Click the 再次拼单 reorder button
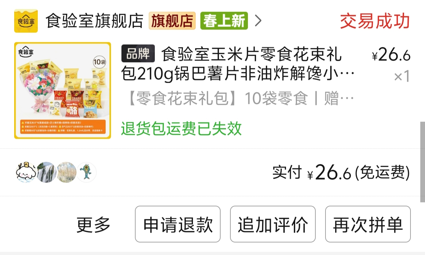The width and height of the screenshot is (425, 255). click(x=368, y=224)
